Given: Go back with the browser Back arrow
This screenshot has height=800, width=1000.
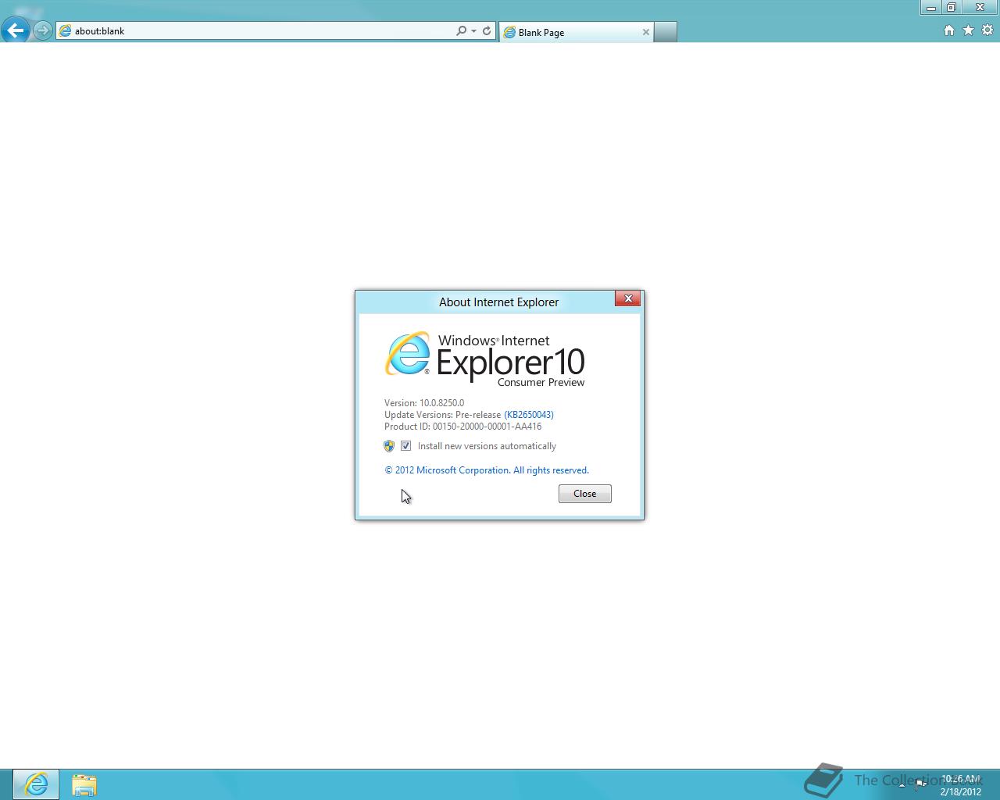Looking at the screenshot, I should [x=15, y=30].
